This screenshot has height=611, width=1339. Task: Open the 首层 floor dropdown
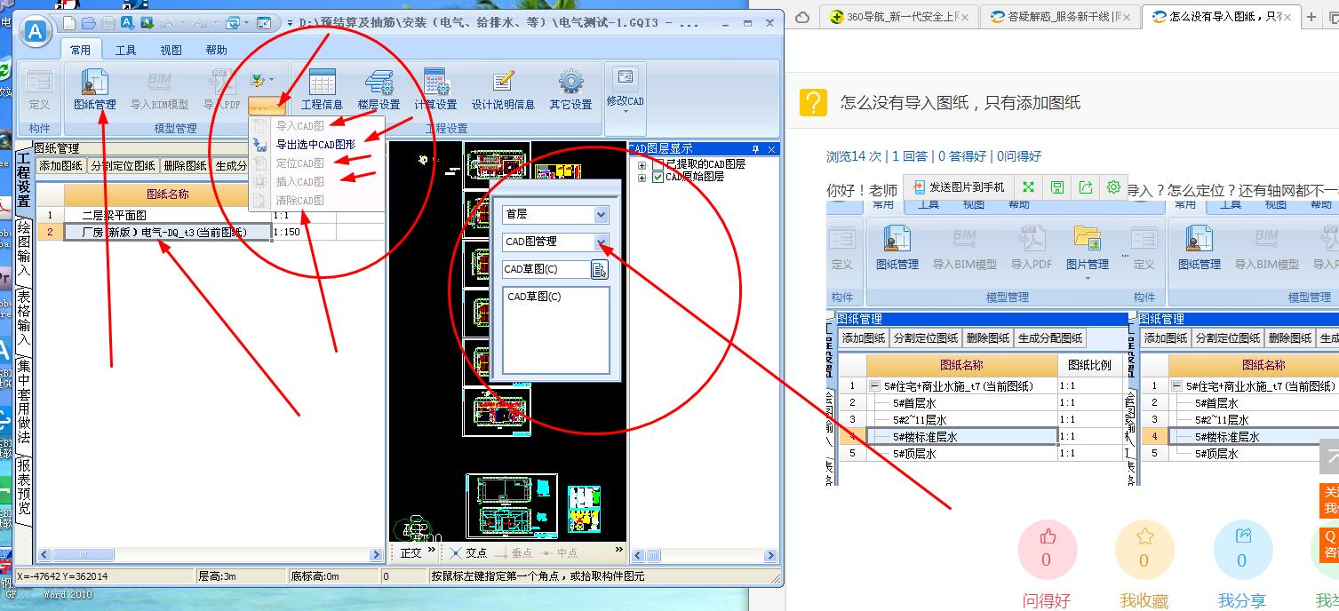602,214
